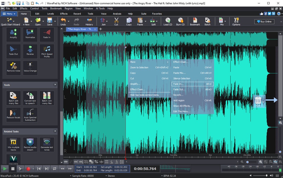Open the Load CD tool

pyautogui.click(x=168, y=21)
